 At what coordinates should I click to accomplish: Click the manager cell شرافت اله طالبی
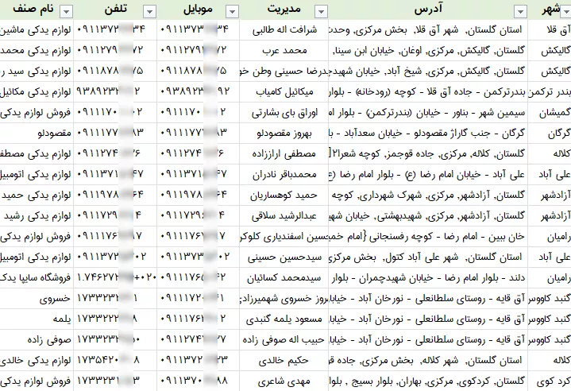284,30
